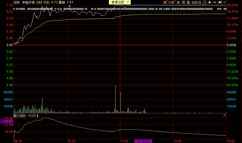The image size is (242, 143).
Task: Click the 分时 intraday label
Action: (x=39, y=2)
